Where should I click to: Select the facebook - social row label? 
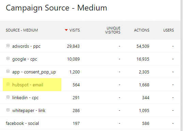pyautogui.click(x=22, y=123)
